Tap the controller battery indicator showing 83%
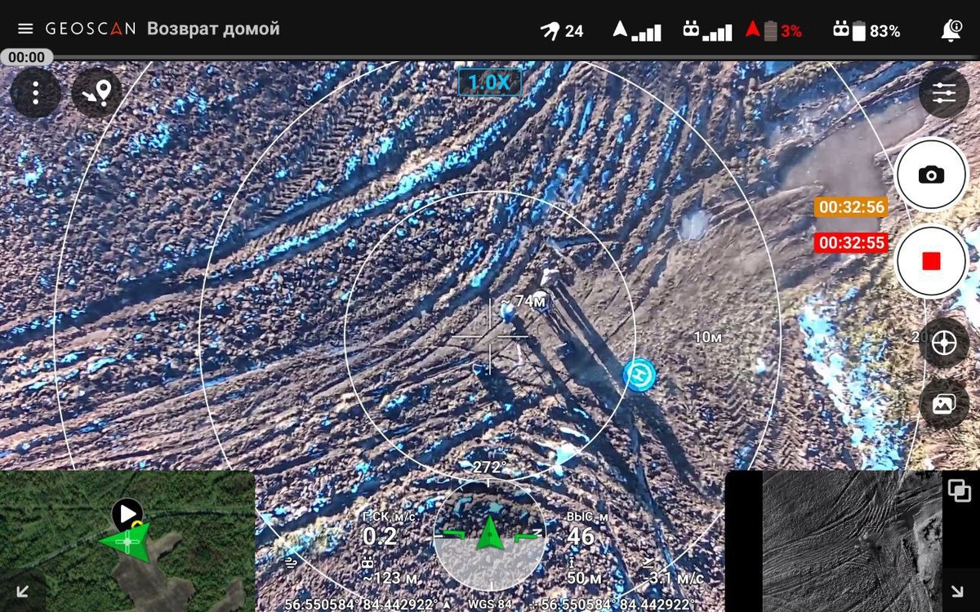This screenshot has width=980, height=612. [x=866, y=31]
